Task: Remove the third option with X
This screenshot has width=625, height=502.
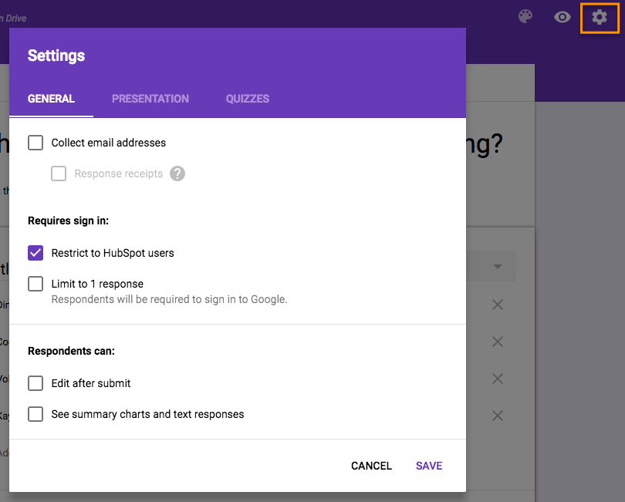Action: pyautogui.click(x=498, y=379)
